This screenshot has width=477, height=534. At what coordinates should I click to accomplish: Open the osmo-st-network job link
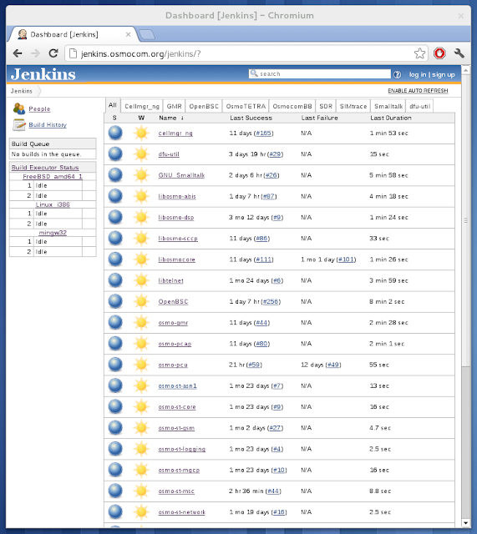(182, 511)
